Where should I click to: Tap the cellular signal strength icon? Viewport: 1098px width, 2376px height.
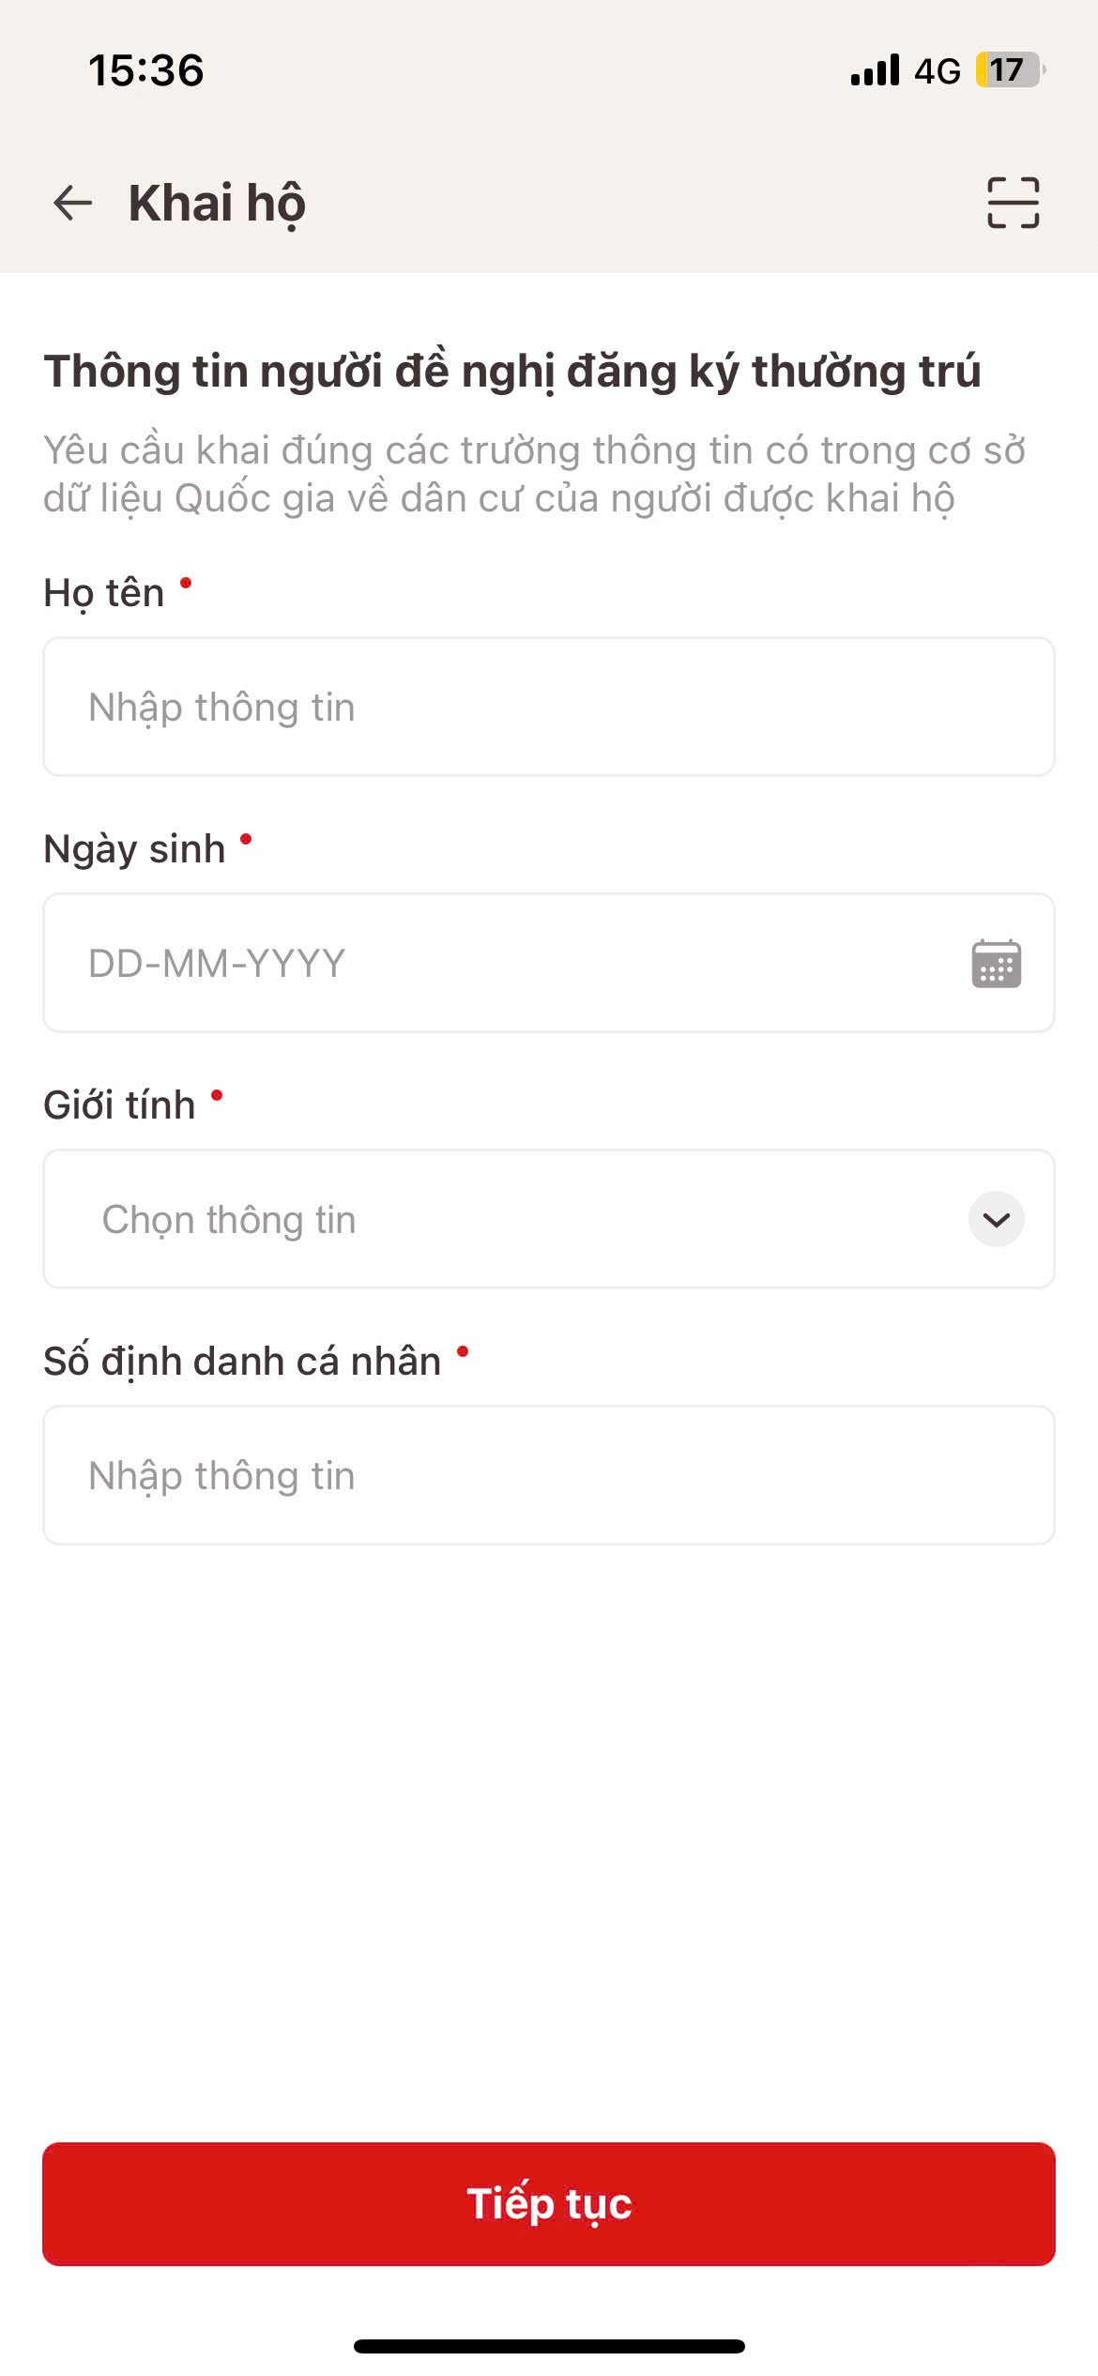pyautogui.click(x=875, y=70)
